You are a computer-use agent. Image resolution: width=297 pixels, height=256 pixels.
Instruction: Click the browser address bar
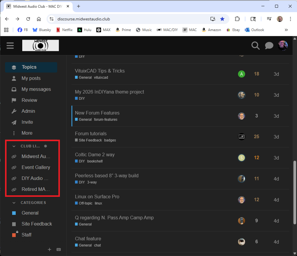point(130,19)
